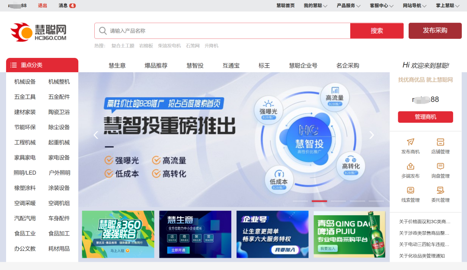Click the 发布商机 paper plane icon
The height and width of the screenshot is (270, 467).
(410, 142)
